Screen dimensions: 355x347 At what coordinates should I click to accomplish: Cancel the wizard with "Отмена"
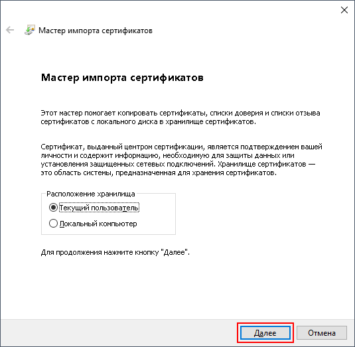click(322, 333)
